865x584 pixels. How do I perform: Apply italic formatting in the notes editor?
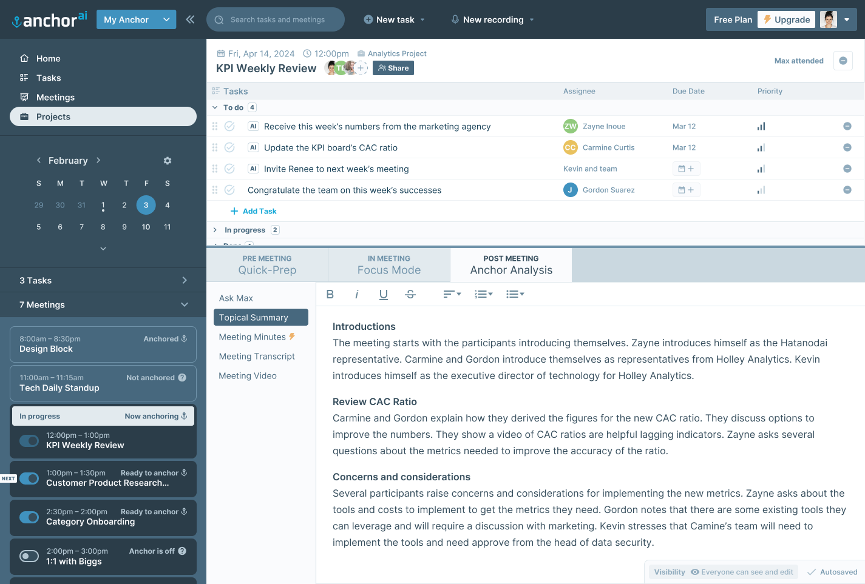356,294
